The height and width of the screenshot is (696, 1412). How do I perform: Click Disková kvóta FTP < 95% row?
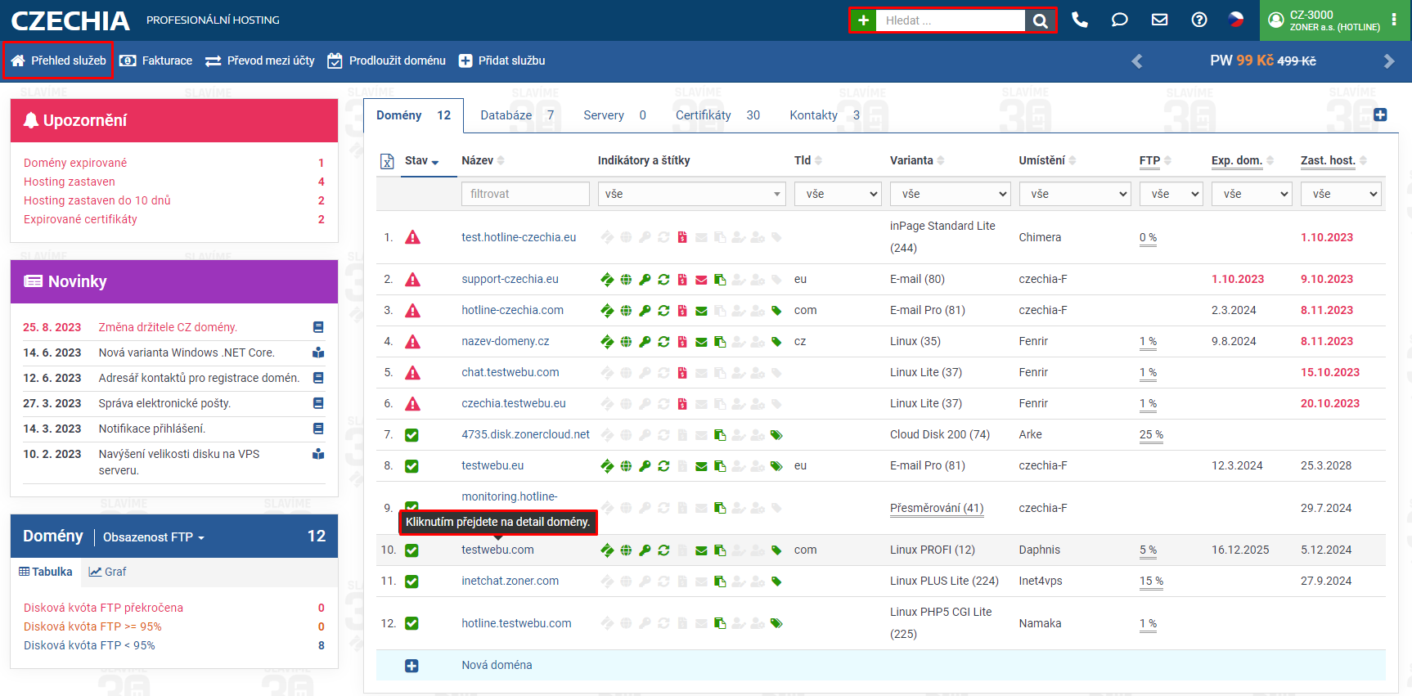click(174, 645)
